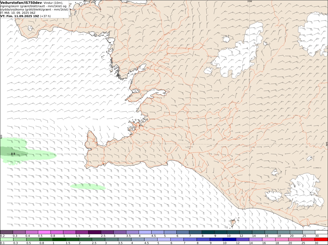Pick the dark teal upper swatch labeled 9

[220, 232]
